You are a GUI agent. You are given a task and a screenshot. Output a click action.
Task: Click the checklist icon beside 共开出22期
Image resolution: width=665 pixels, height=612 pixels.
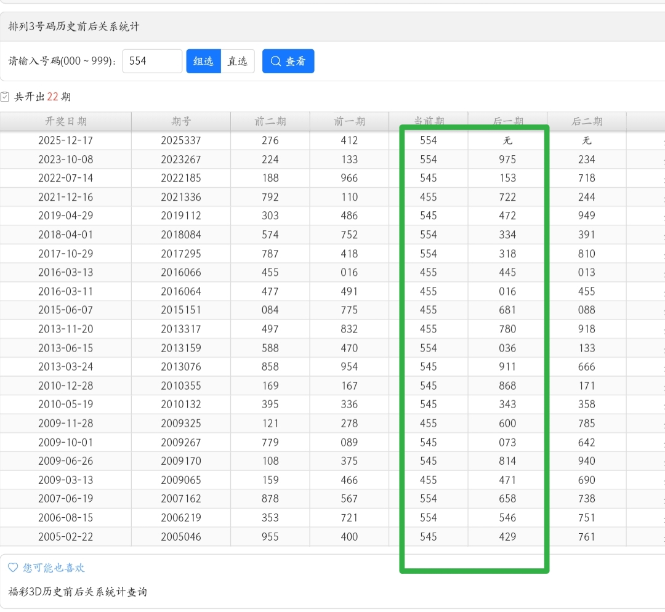point(5,97)
